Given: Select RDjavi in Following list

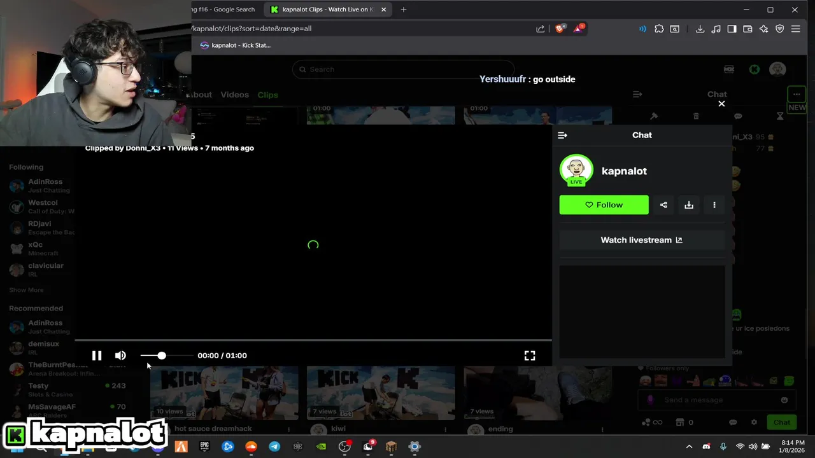Looking at the screenshot, I should pyautogui.click(x=42, y=228).
